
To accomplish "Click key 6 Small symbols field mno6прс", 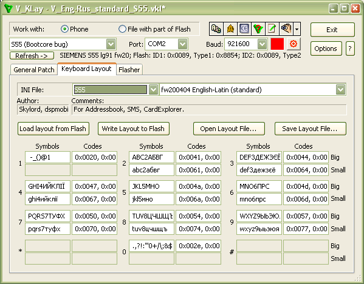I will 259,199.
